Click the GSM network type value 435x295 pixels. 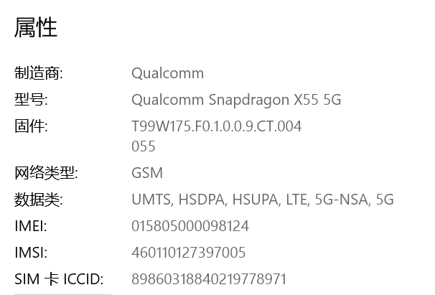tap(147, 173)
